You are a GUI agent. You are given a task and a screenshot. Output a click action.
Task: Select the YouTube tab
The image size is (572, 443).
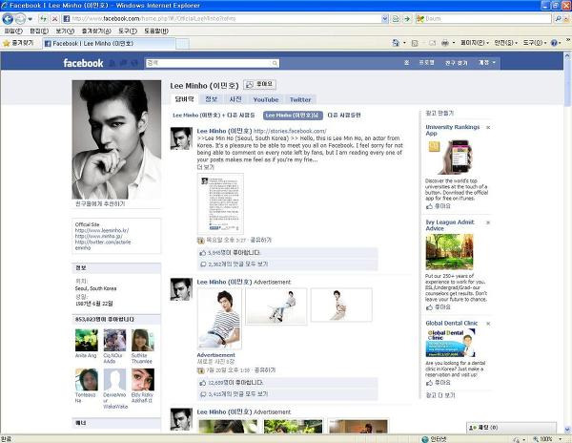pyautogui.click(x=266, y=99)
